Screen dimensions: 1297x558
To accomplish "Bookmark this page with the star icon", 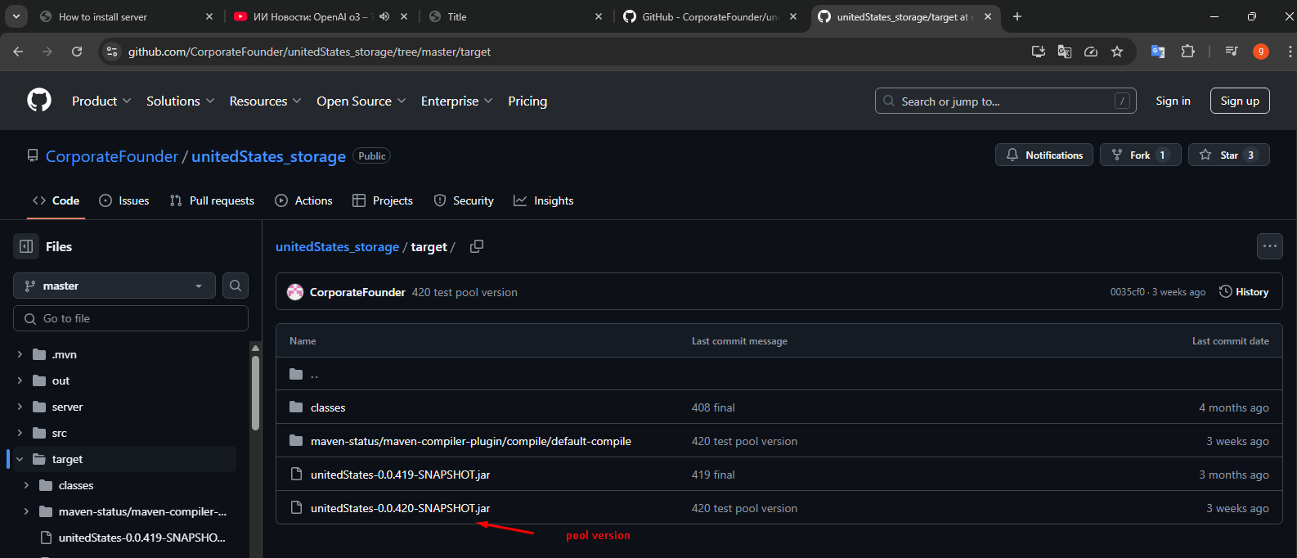I will (x=1117, y=52).
